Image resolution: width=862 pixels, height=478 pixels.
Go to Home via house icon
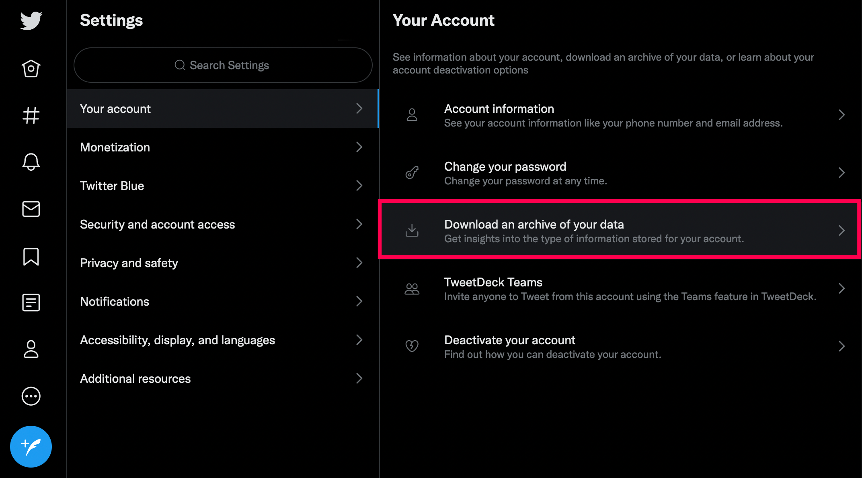click(x=31, y=68)
